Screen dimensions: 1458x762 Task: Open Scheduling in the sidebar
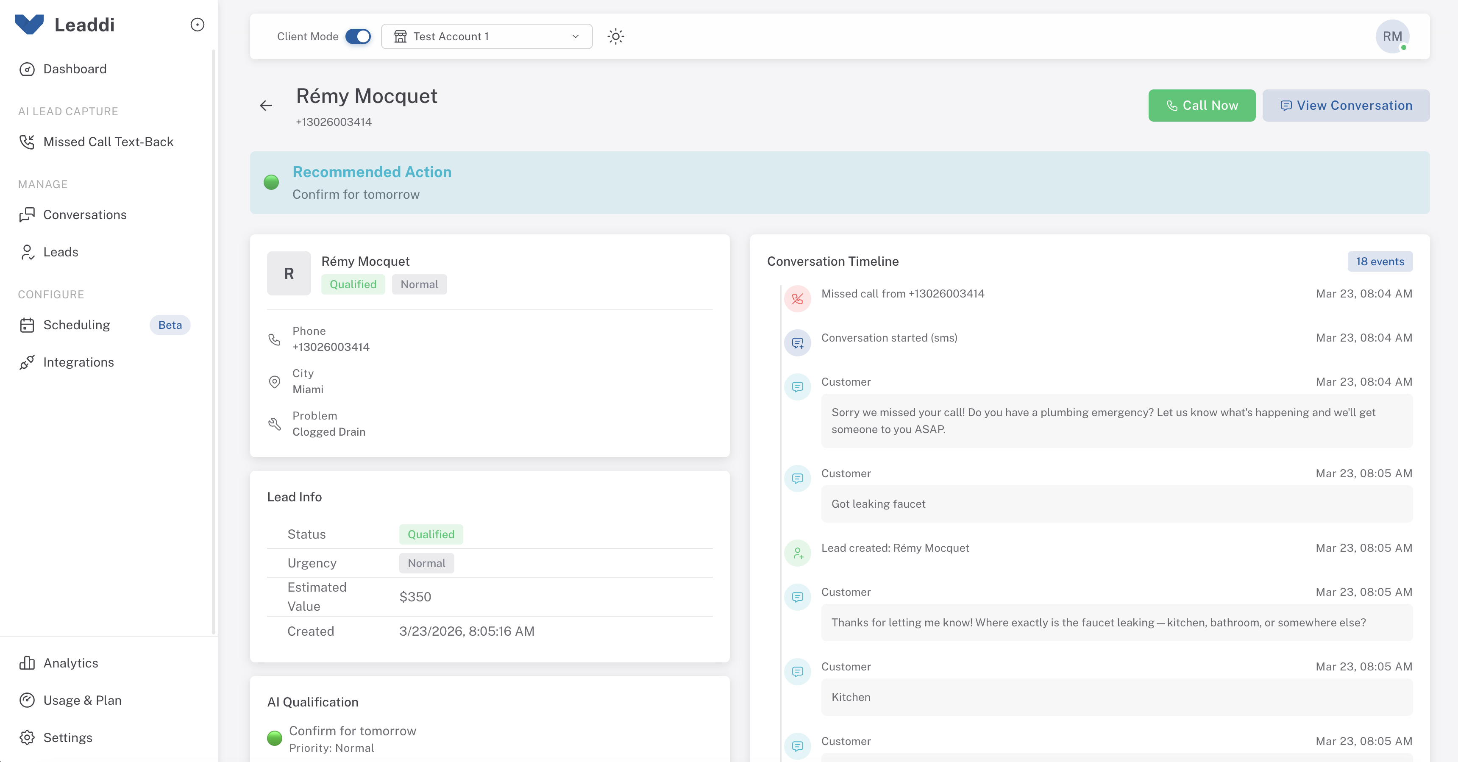[x=76, y=324]
